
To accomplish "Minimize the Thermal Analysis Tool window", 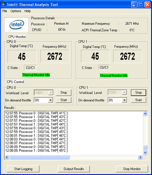I will (x=134, y=5).
